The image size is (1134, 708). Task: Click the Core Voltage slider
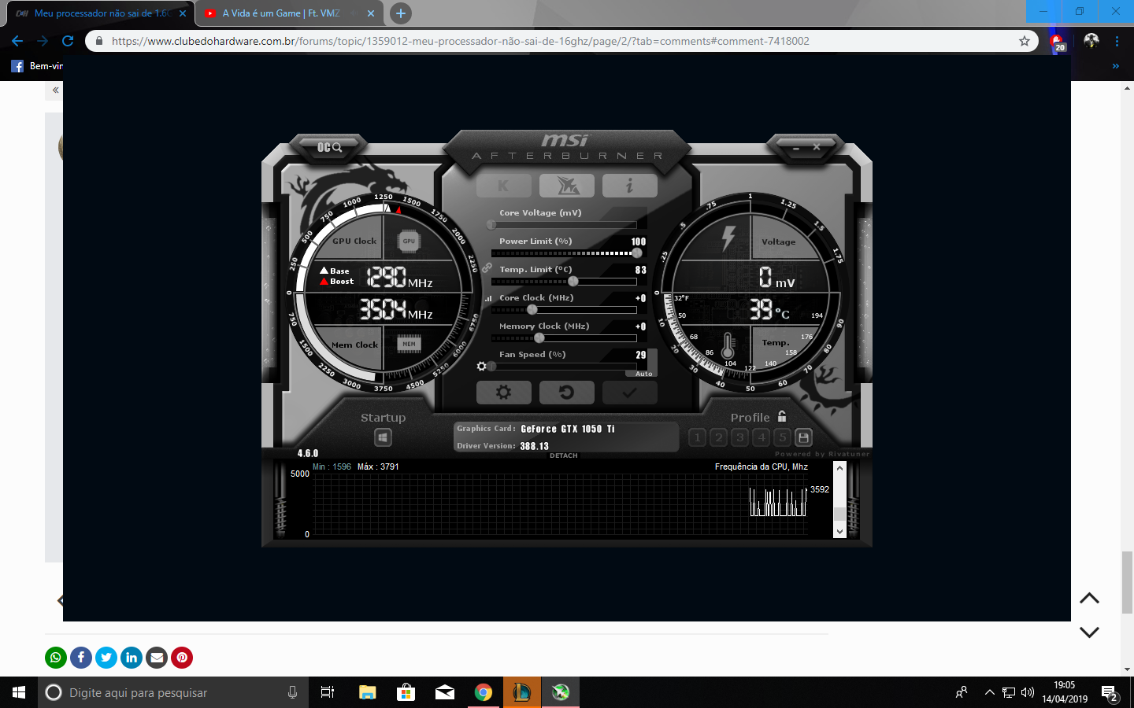[564, 225]
